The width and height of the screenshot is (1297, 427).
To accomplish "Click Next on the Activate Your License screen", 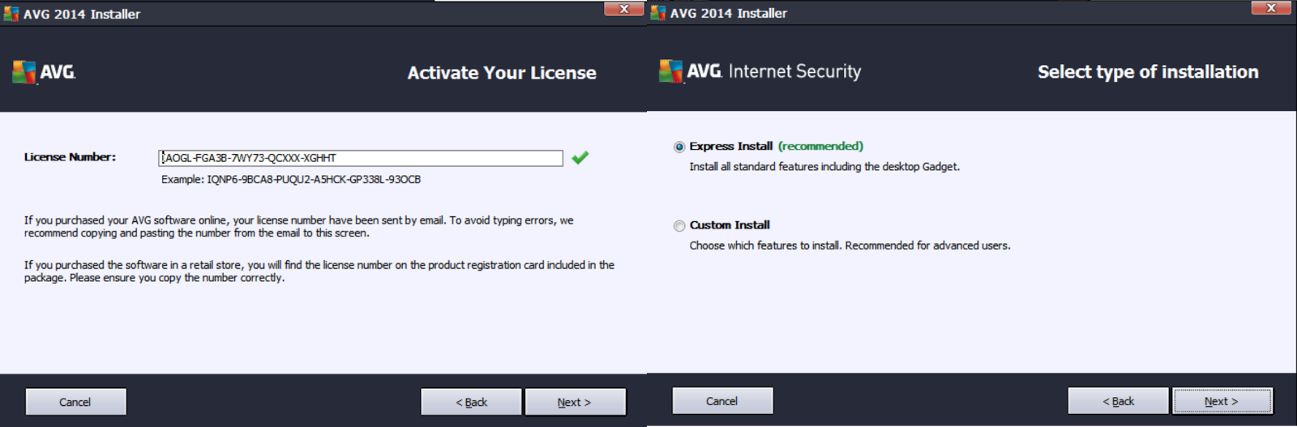I will pos(575,402).
